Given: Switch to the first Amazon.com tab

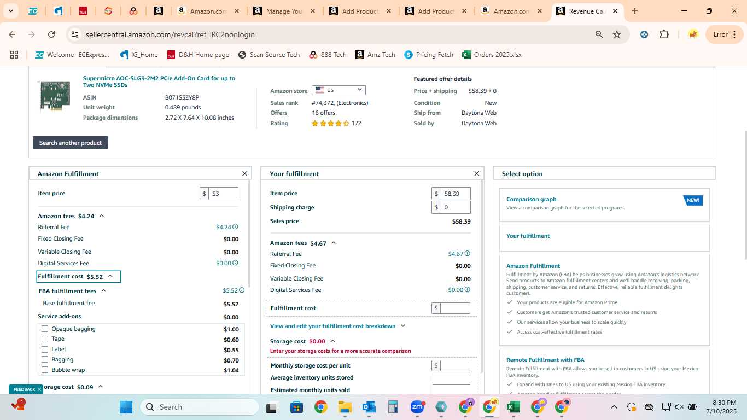Looking at the screenshot, I should tap(208, 11).
